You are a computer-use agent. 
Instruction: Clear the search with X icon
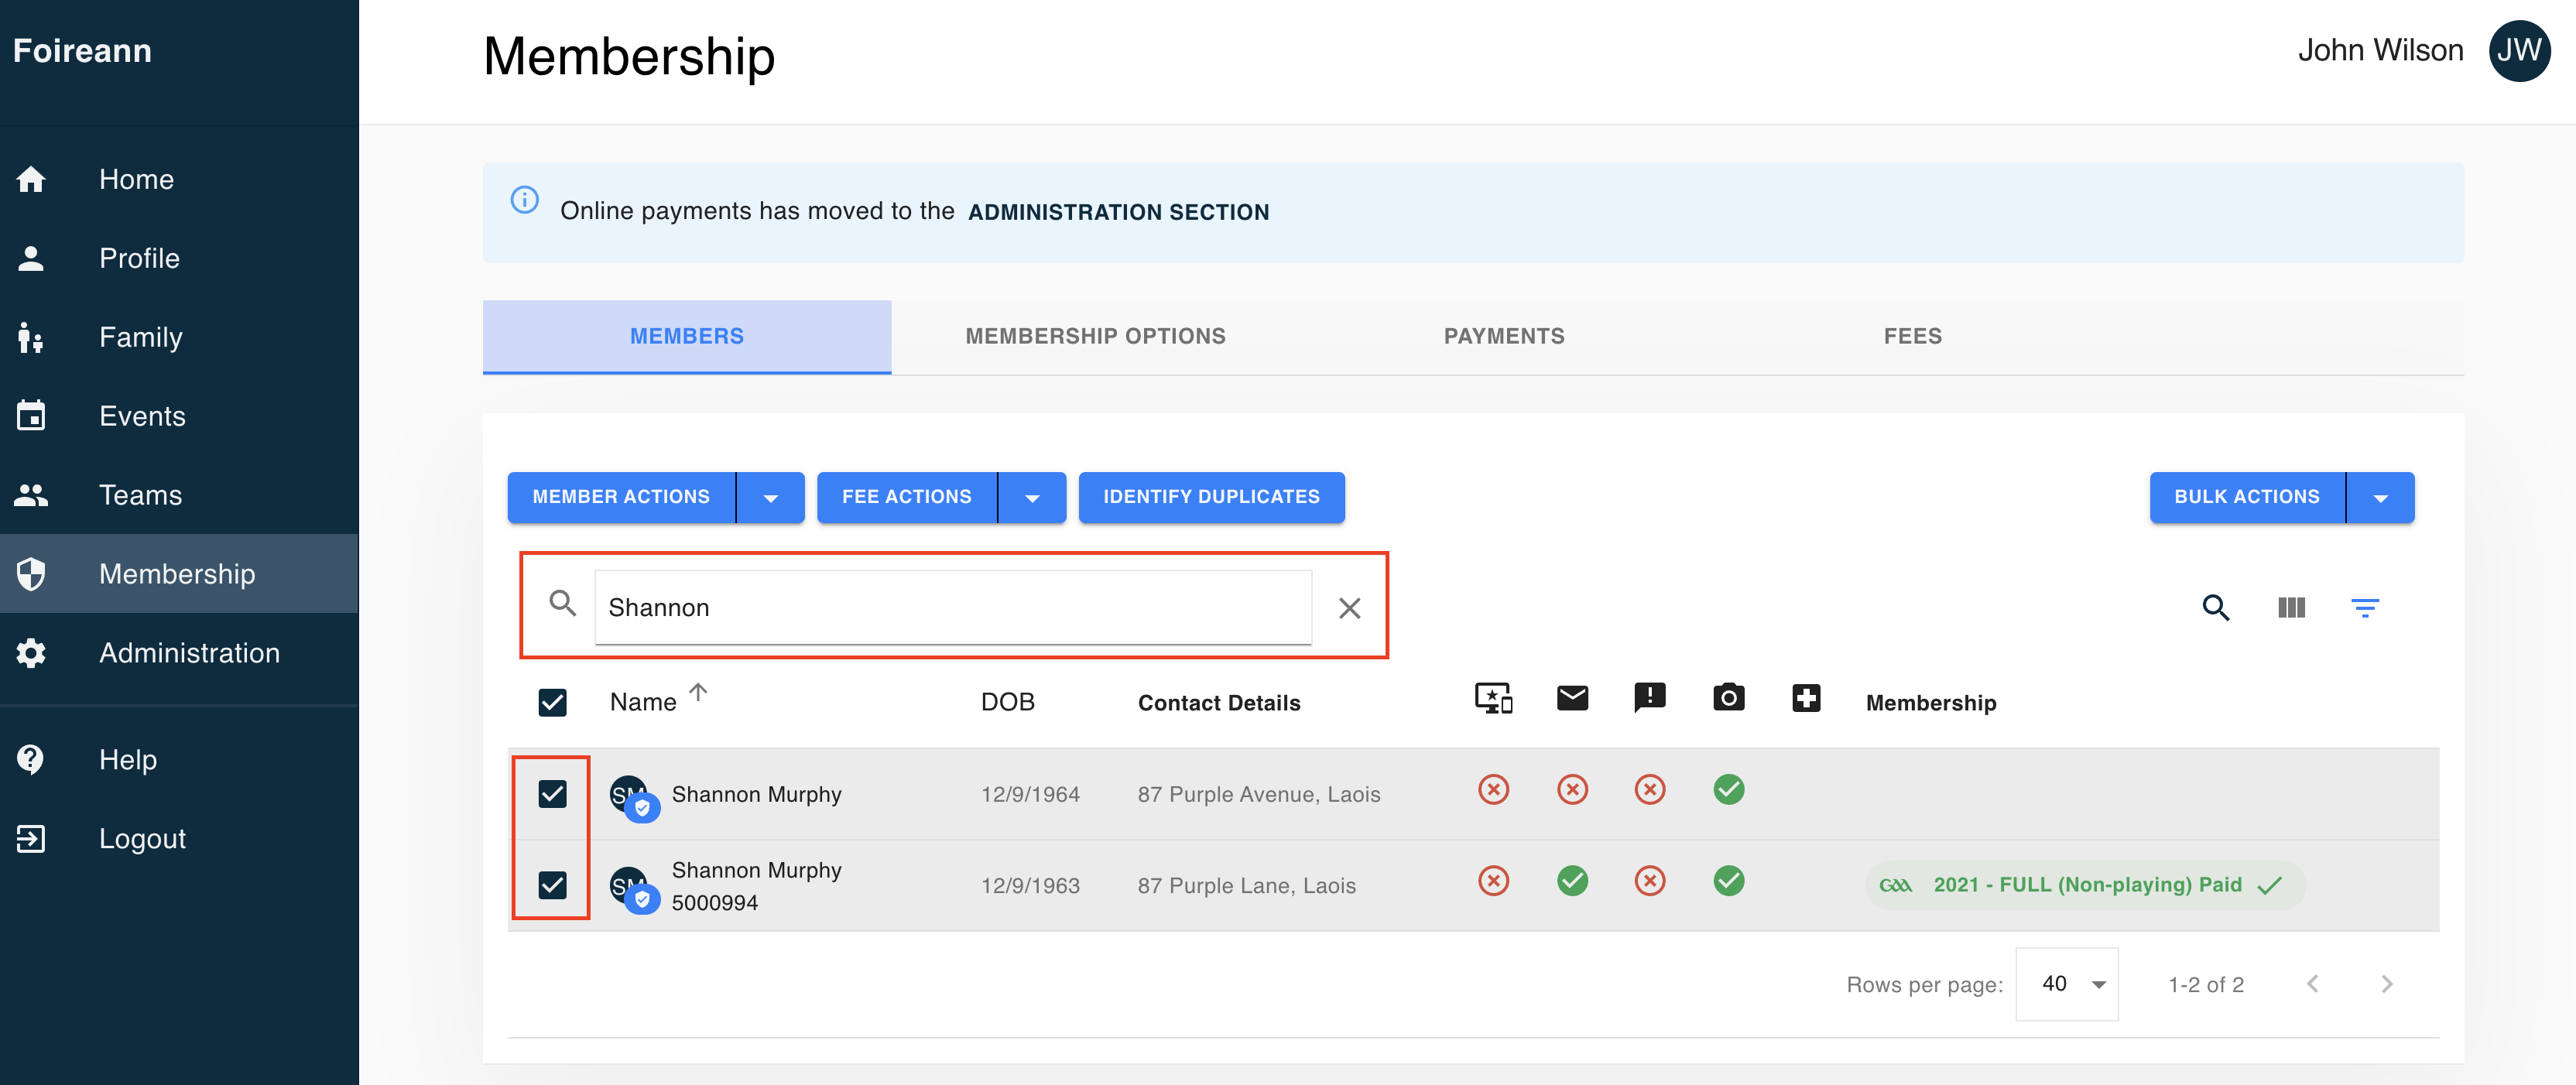pos(1349,608)
